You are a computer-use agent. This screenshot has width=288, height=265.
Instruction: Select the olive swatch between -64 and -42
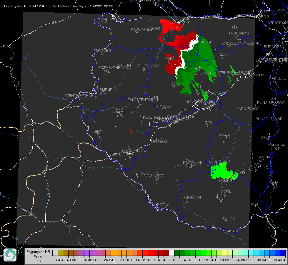[60, 253]
